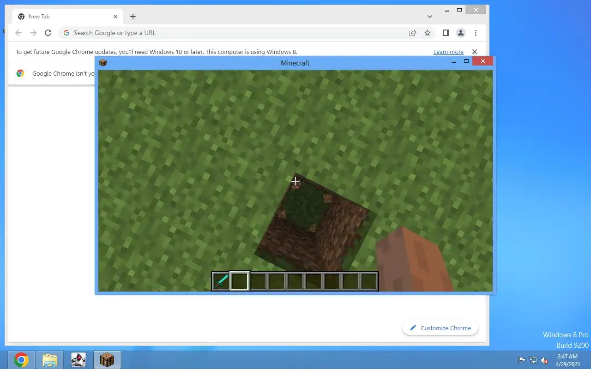Image resolution: width=591 pixels, height=369 pixels.
Task: Close the New Tab tab
Action: coord(115,17)
